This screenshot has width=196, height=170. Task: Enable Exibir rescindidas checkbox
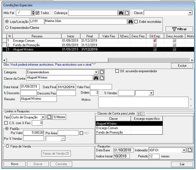coord(136,22)
